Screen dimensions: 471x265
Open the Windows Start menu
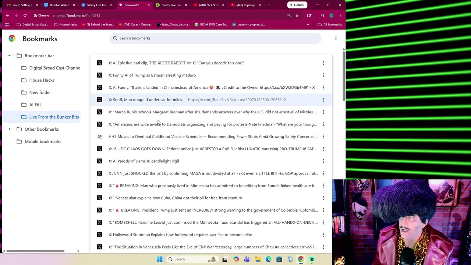[x=159, y=259]
